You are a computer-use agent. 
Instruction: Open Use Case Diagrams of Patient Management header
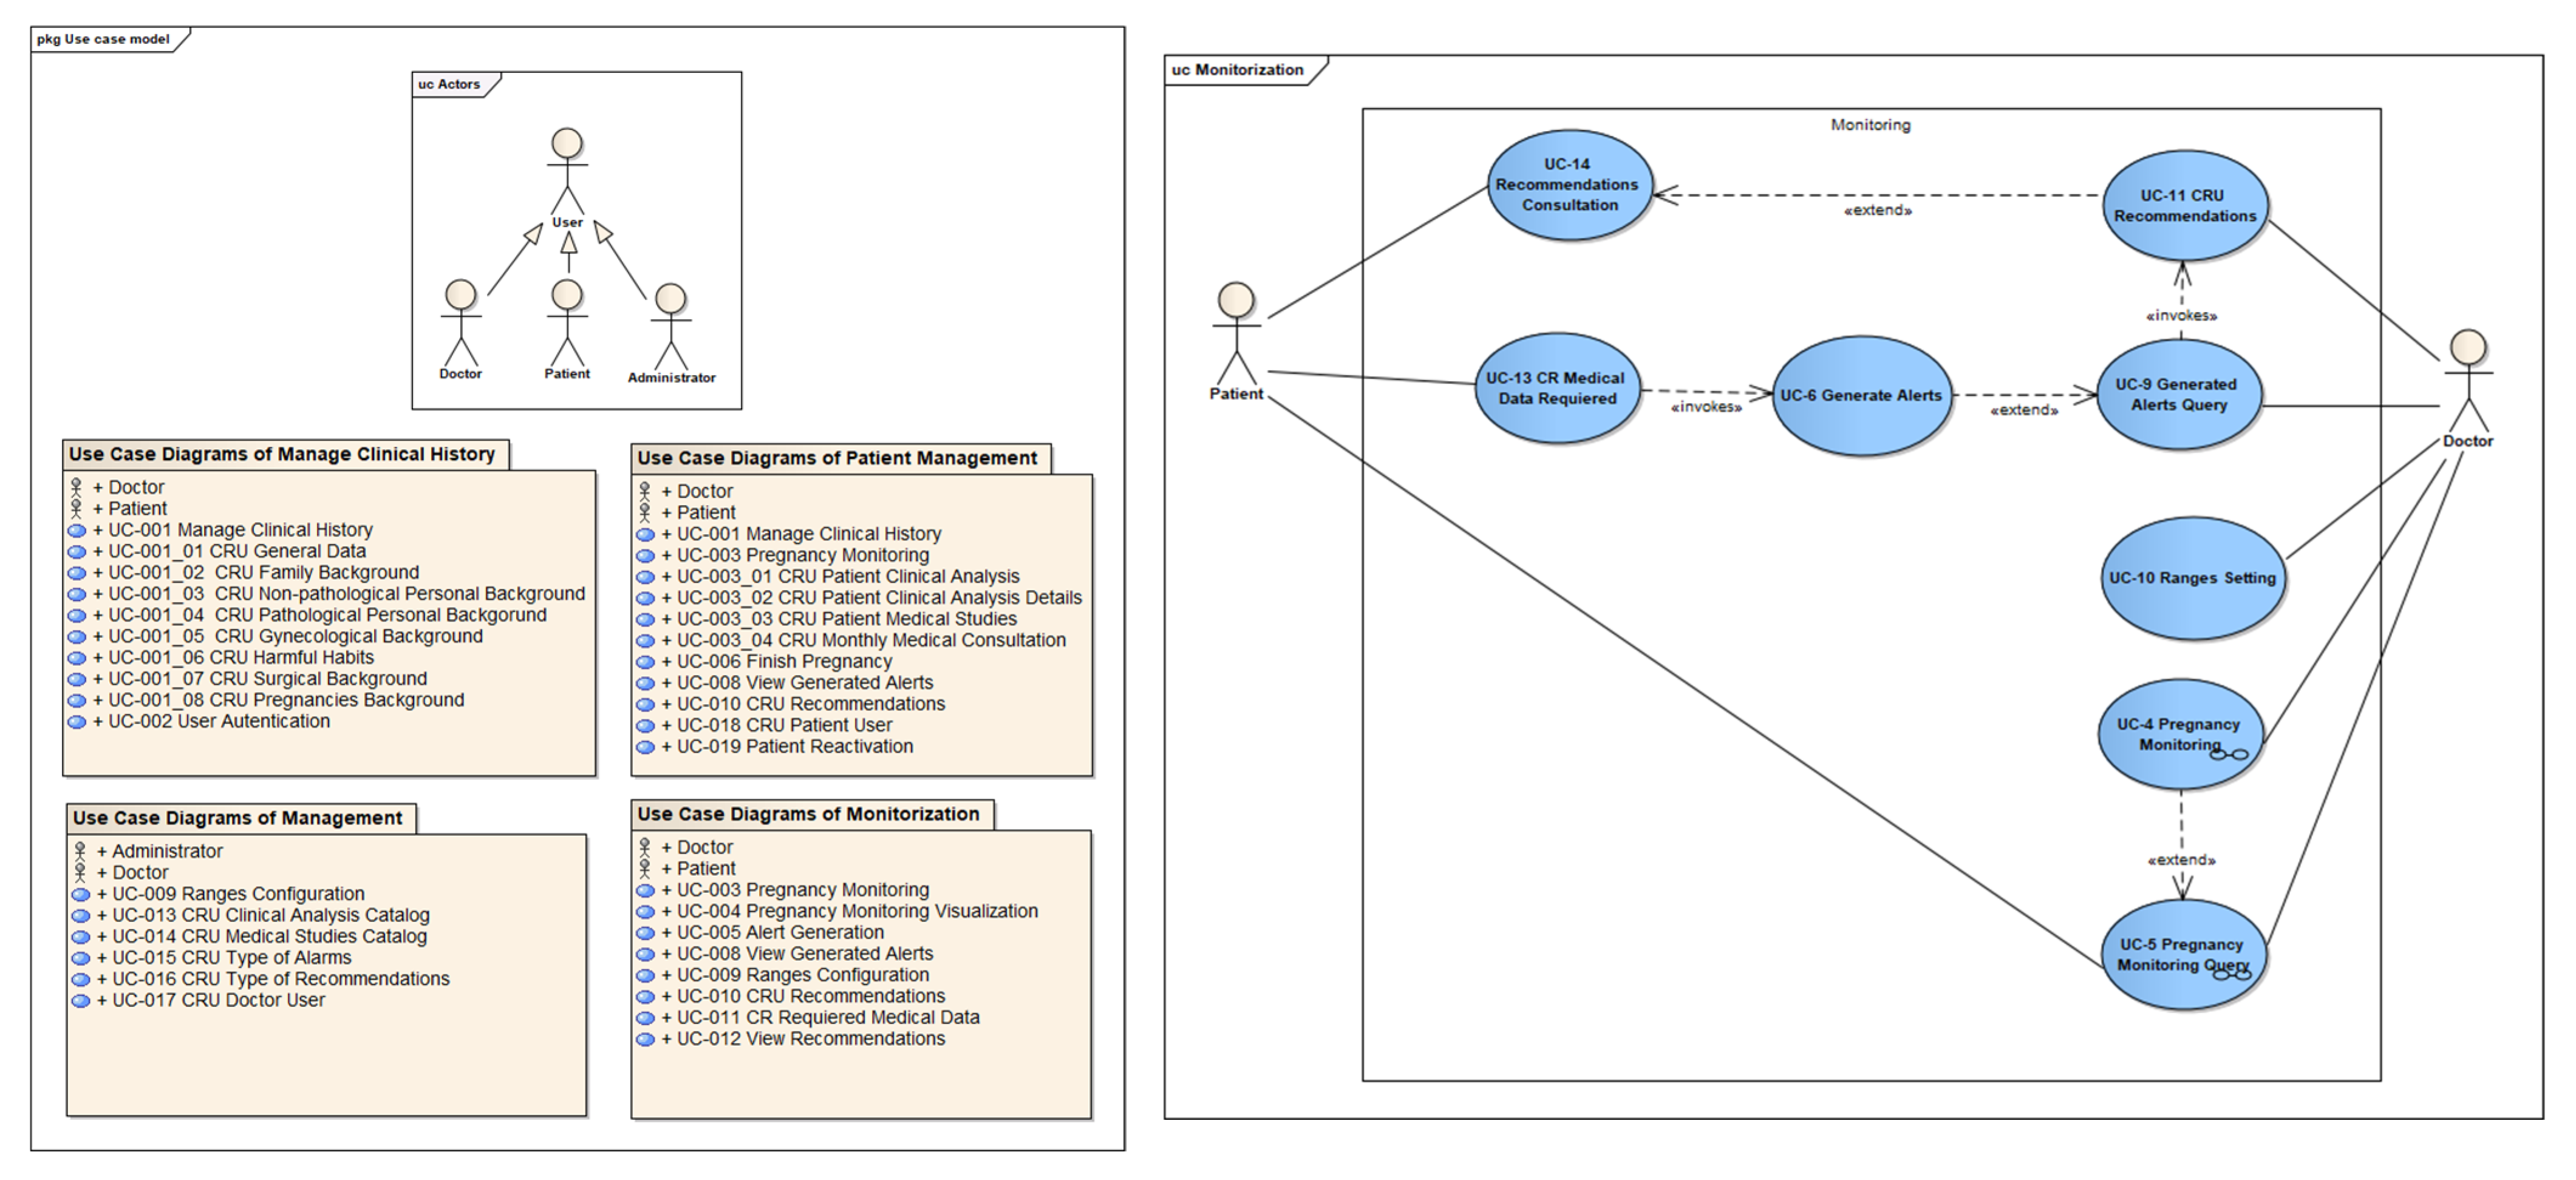point(837,459)
